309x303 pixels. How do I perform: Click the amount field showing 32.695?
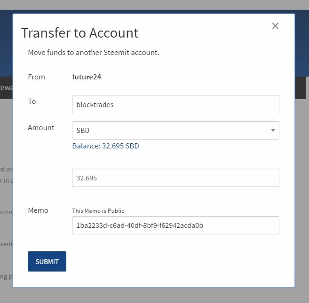(175, 178)
